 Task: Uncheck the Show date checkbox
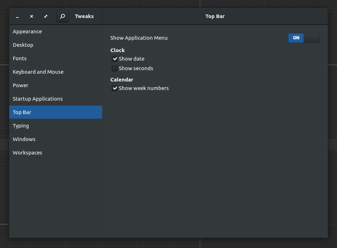115,59
